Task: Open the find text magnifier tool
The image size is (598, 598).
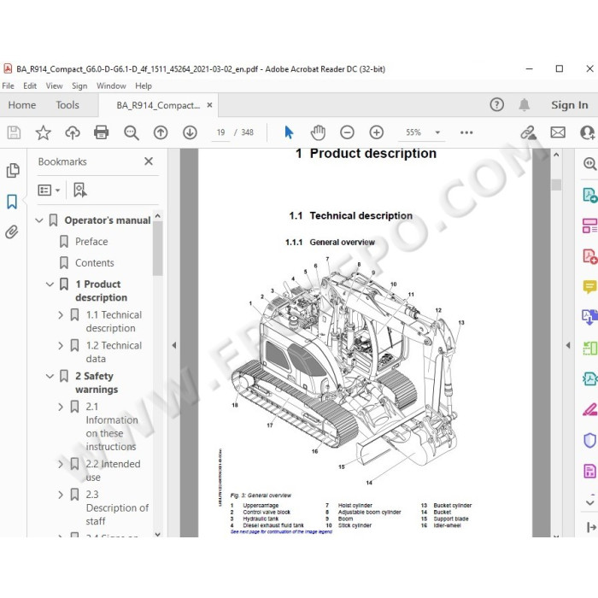Action: [x=132, y=132]
